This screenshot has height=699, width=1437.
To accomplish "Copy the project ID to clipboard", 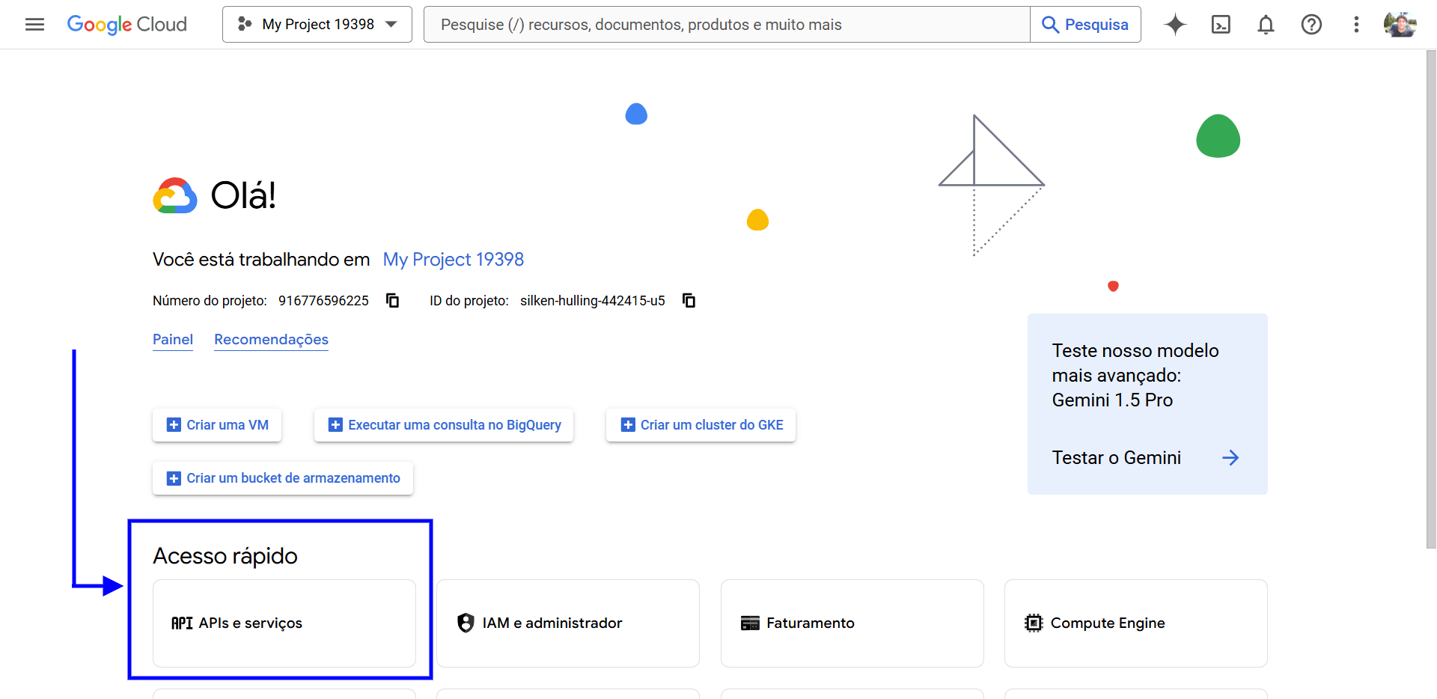I will click(x=689, y=300).
